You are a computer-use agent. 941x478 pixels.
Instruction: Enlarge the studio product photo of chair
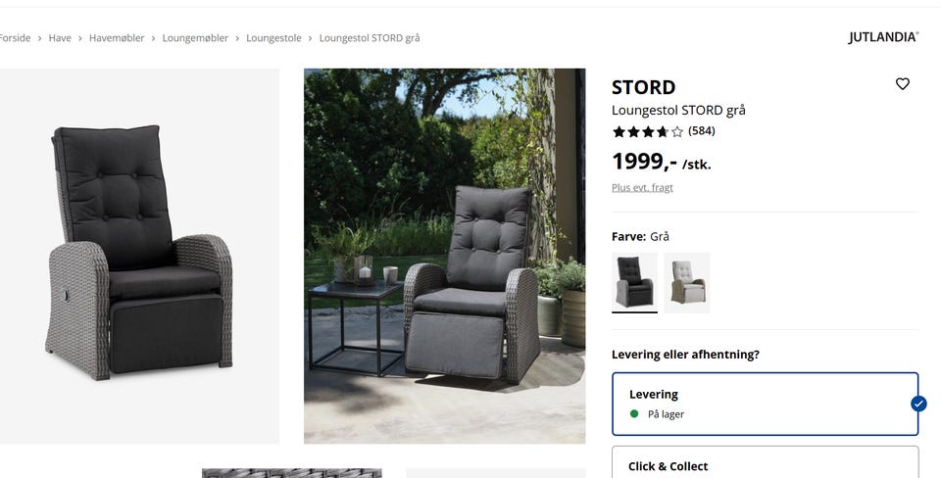click(139, 256)
